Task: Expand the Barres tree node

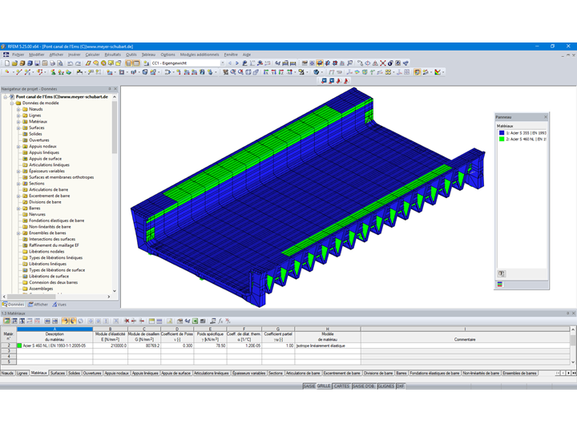Action: pyautogui.click(x=18, y=208)
